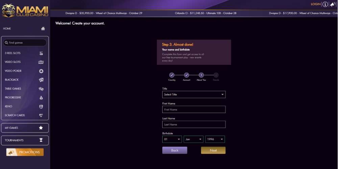This screenshot has width=338, height=169.
Task: Click the 'Your name and birthdate' subheading
Action: click(176, 50)
